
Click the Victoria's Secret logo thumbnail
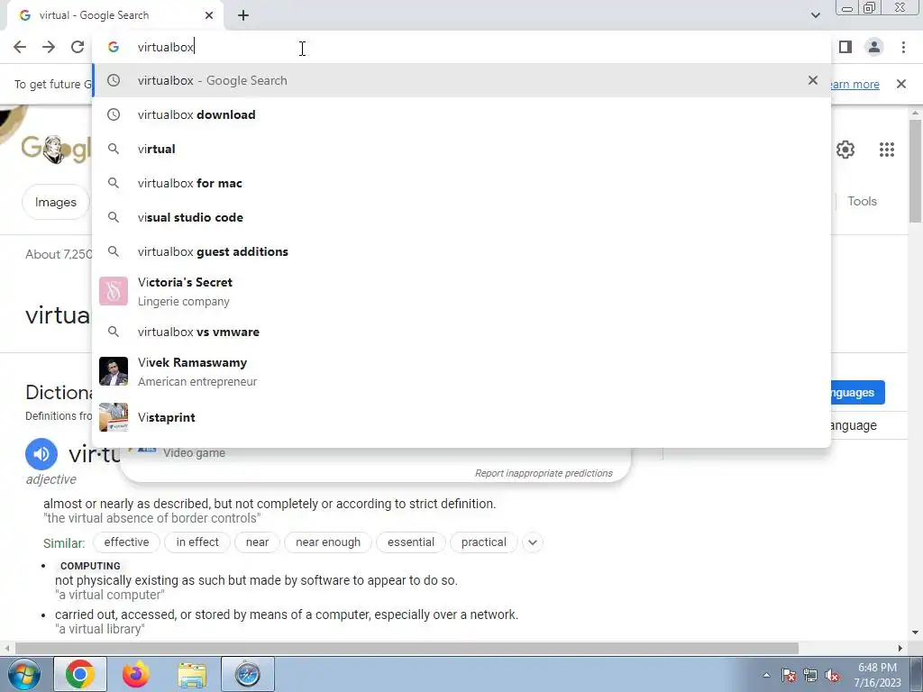[114, 291]
